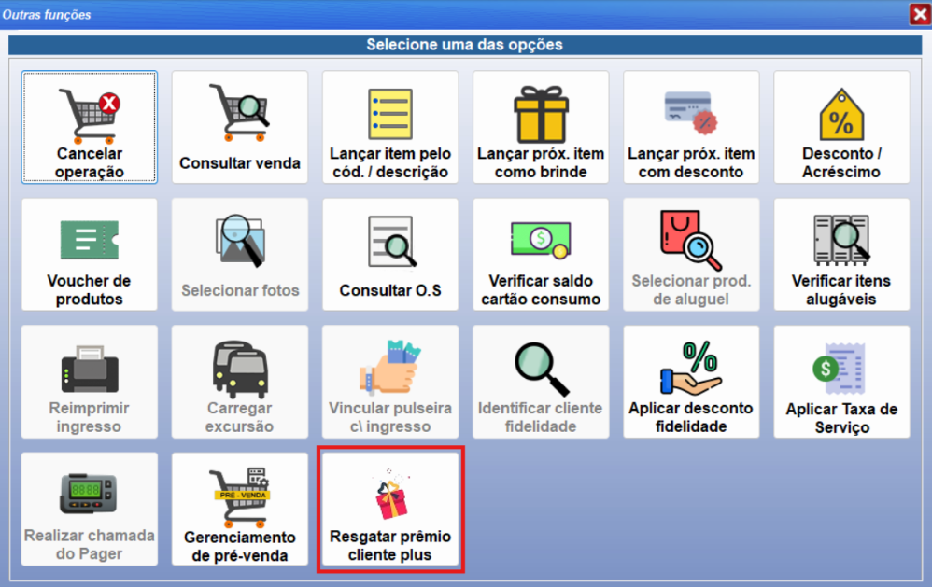Open Verificar itens alugáveis
The height and width of the screenshot is (587, 932).
pyautogui.click(x=841, y=254)
